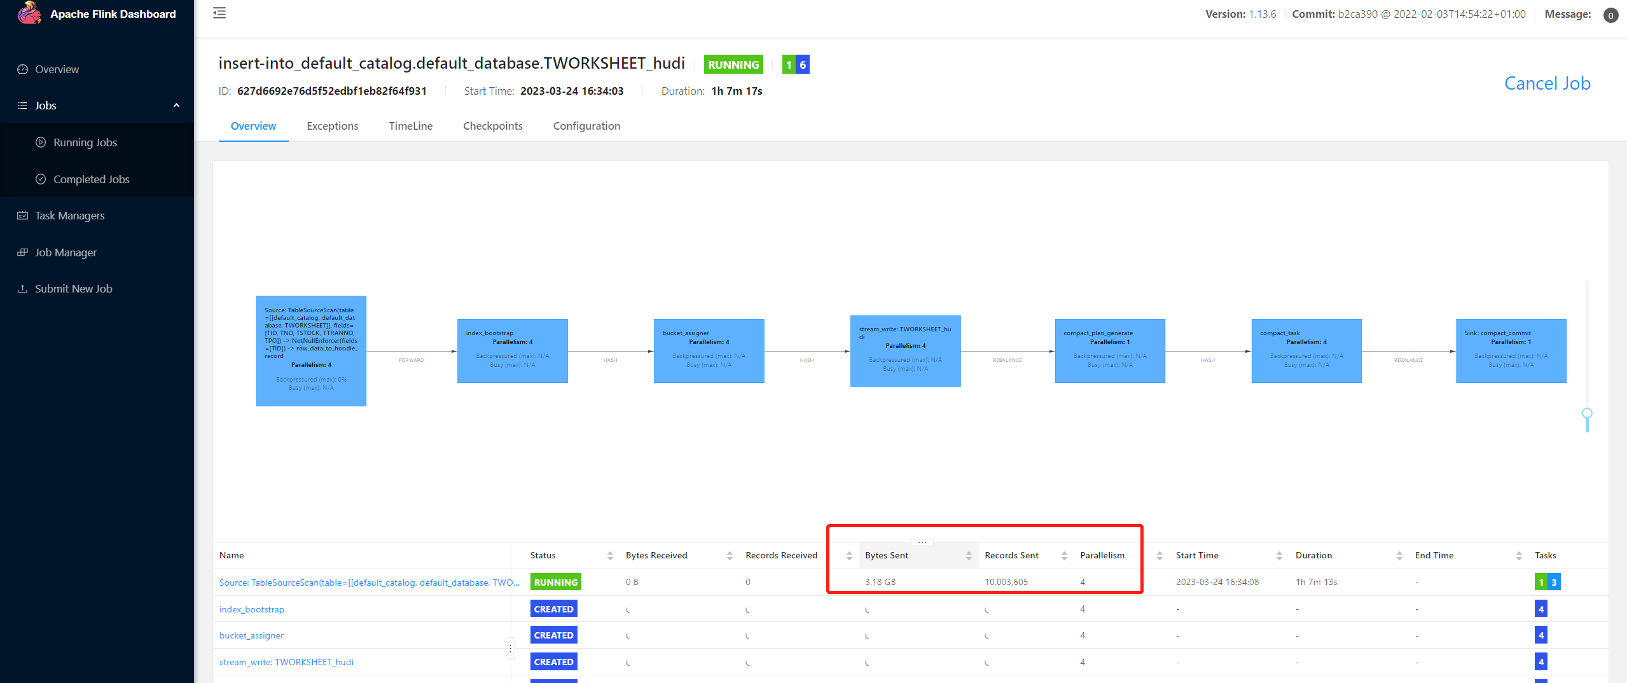This screenshot has width=1627, height=683.
Task: Sort by Records Received column arrows
Action: (x=849, y=556)
